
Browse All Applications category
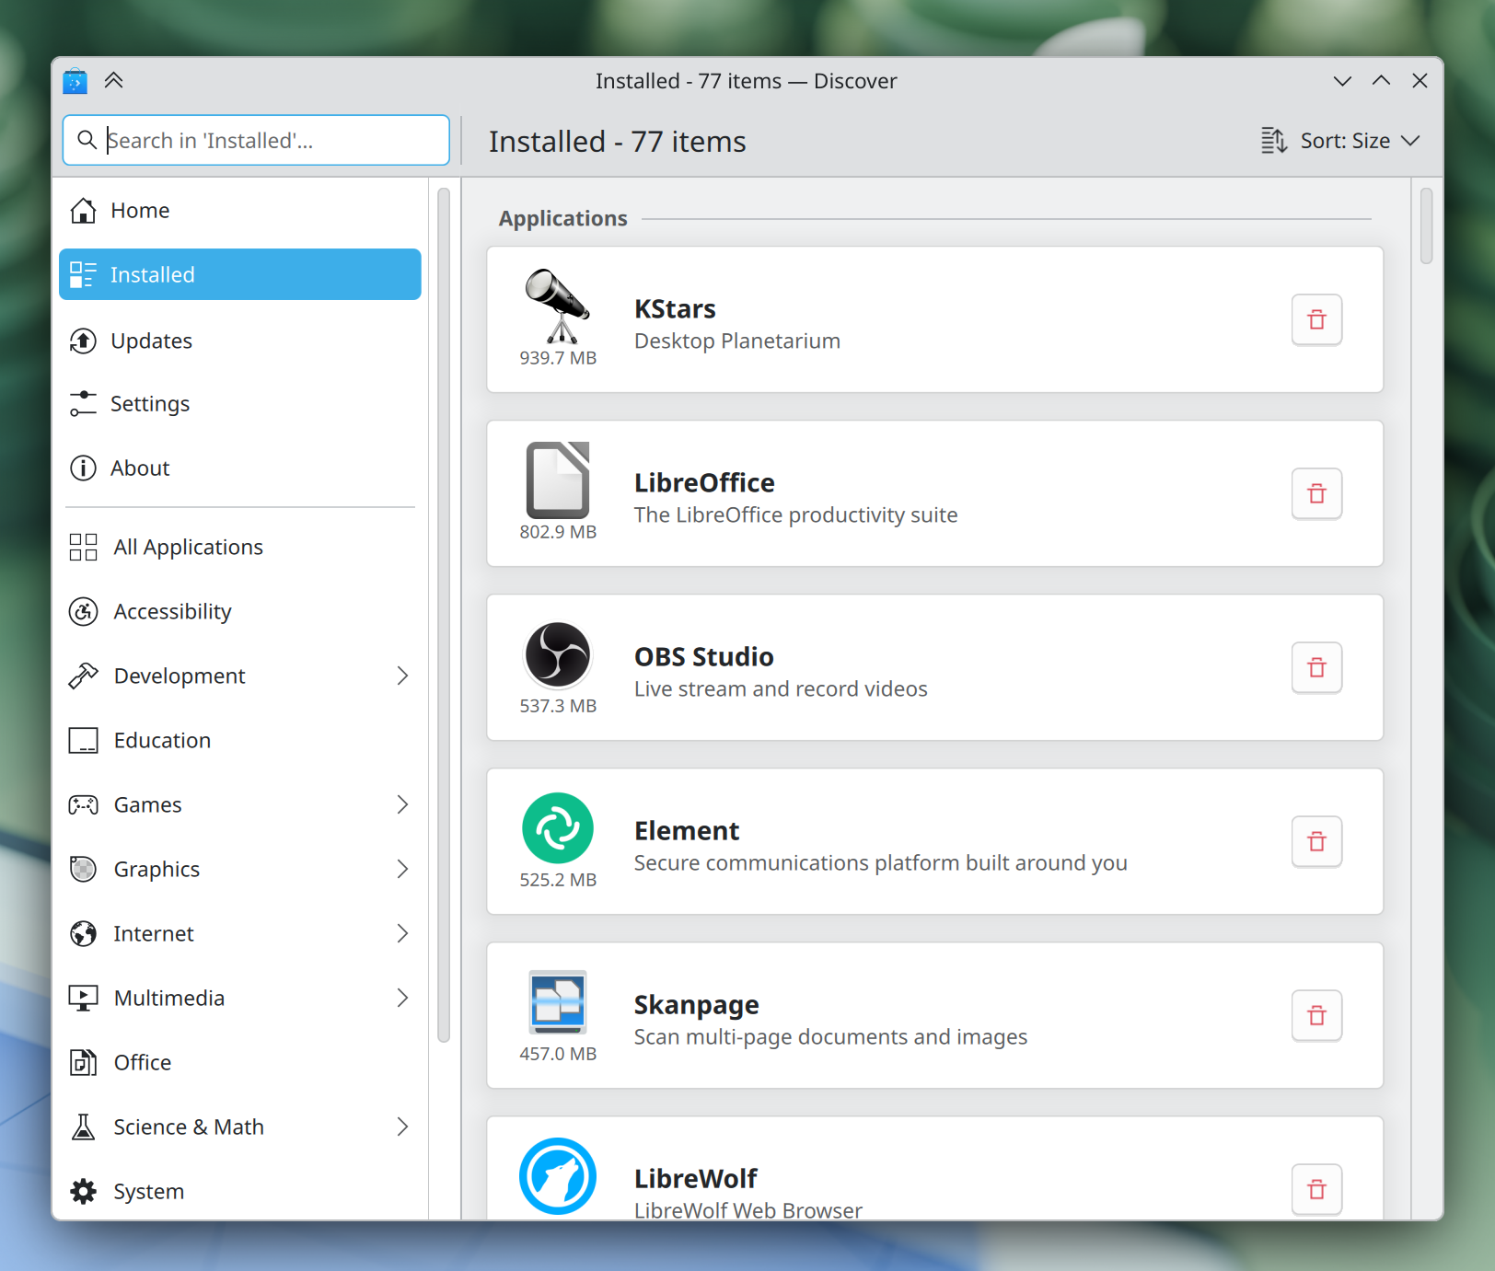tap(240, 547)
